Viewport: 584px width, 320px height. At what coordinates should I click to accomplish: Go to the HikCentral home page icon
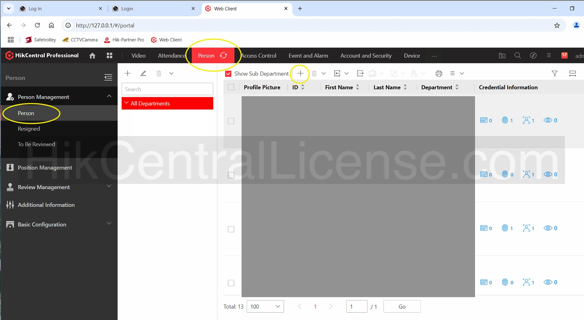coord(92,56)
